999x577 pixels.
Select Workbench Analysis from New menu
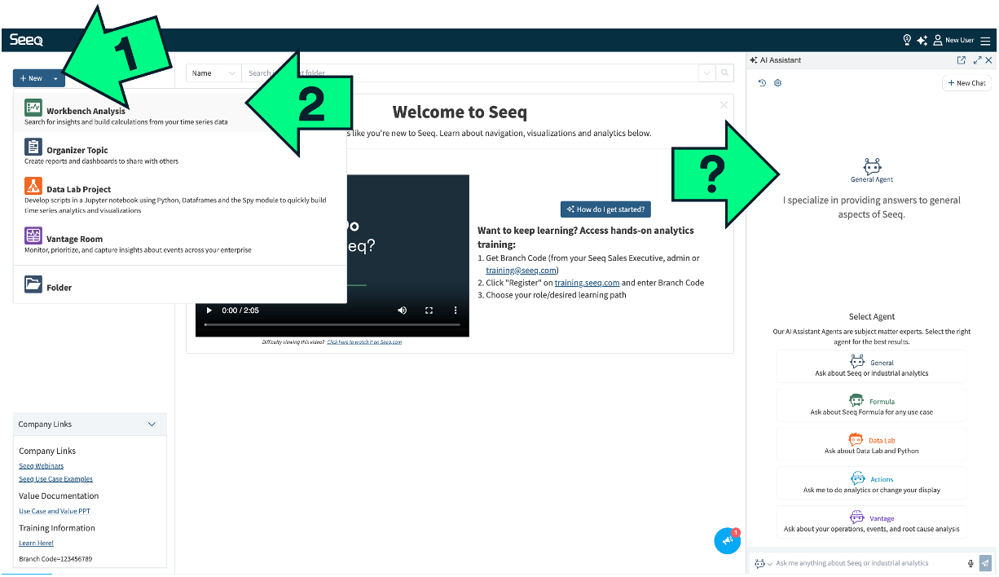86,111
